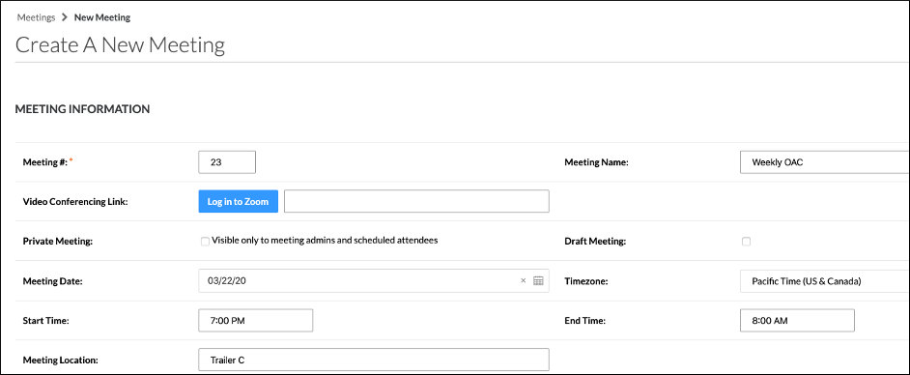Focus the Meeting # field containing 23

click(227, 162)
